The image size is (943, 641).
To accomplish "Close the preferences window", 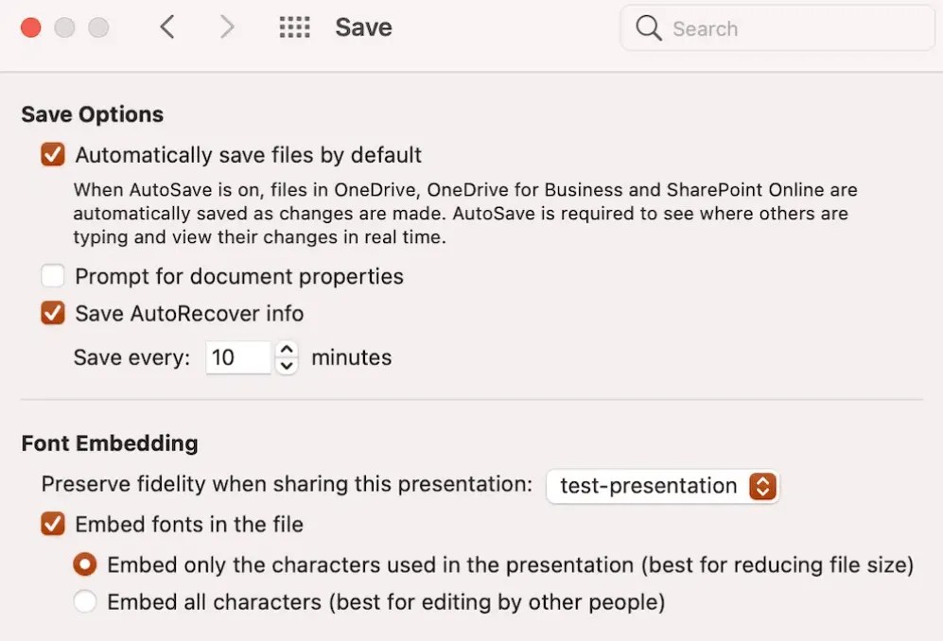I will coord(30,27).
